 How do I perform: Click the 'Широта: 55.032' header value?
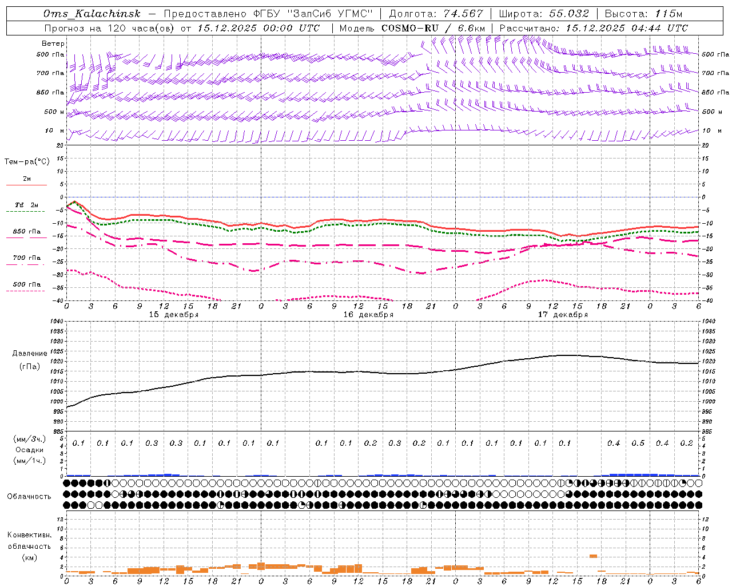pos(544,14)
